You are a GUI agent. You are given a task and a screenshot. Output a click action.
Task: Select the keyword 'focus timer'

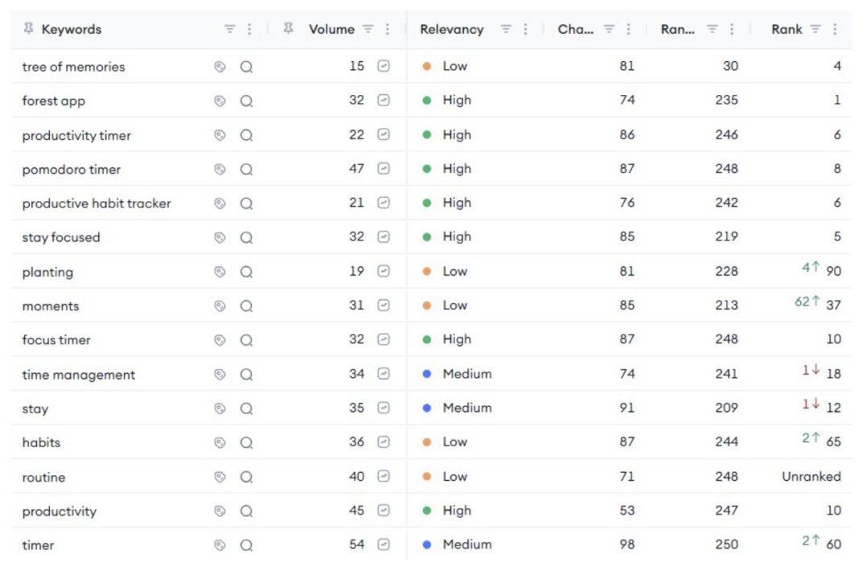coord(56,340)
